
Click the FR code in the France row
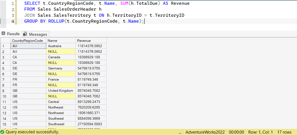point(28,79)
